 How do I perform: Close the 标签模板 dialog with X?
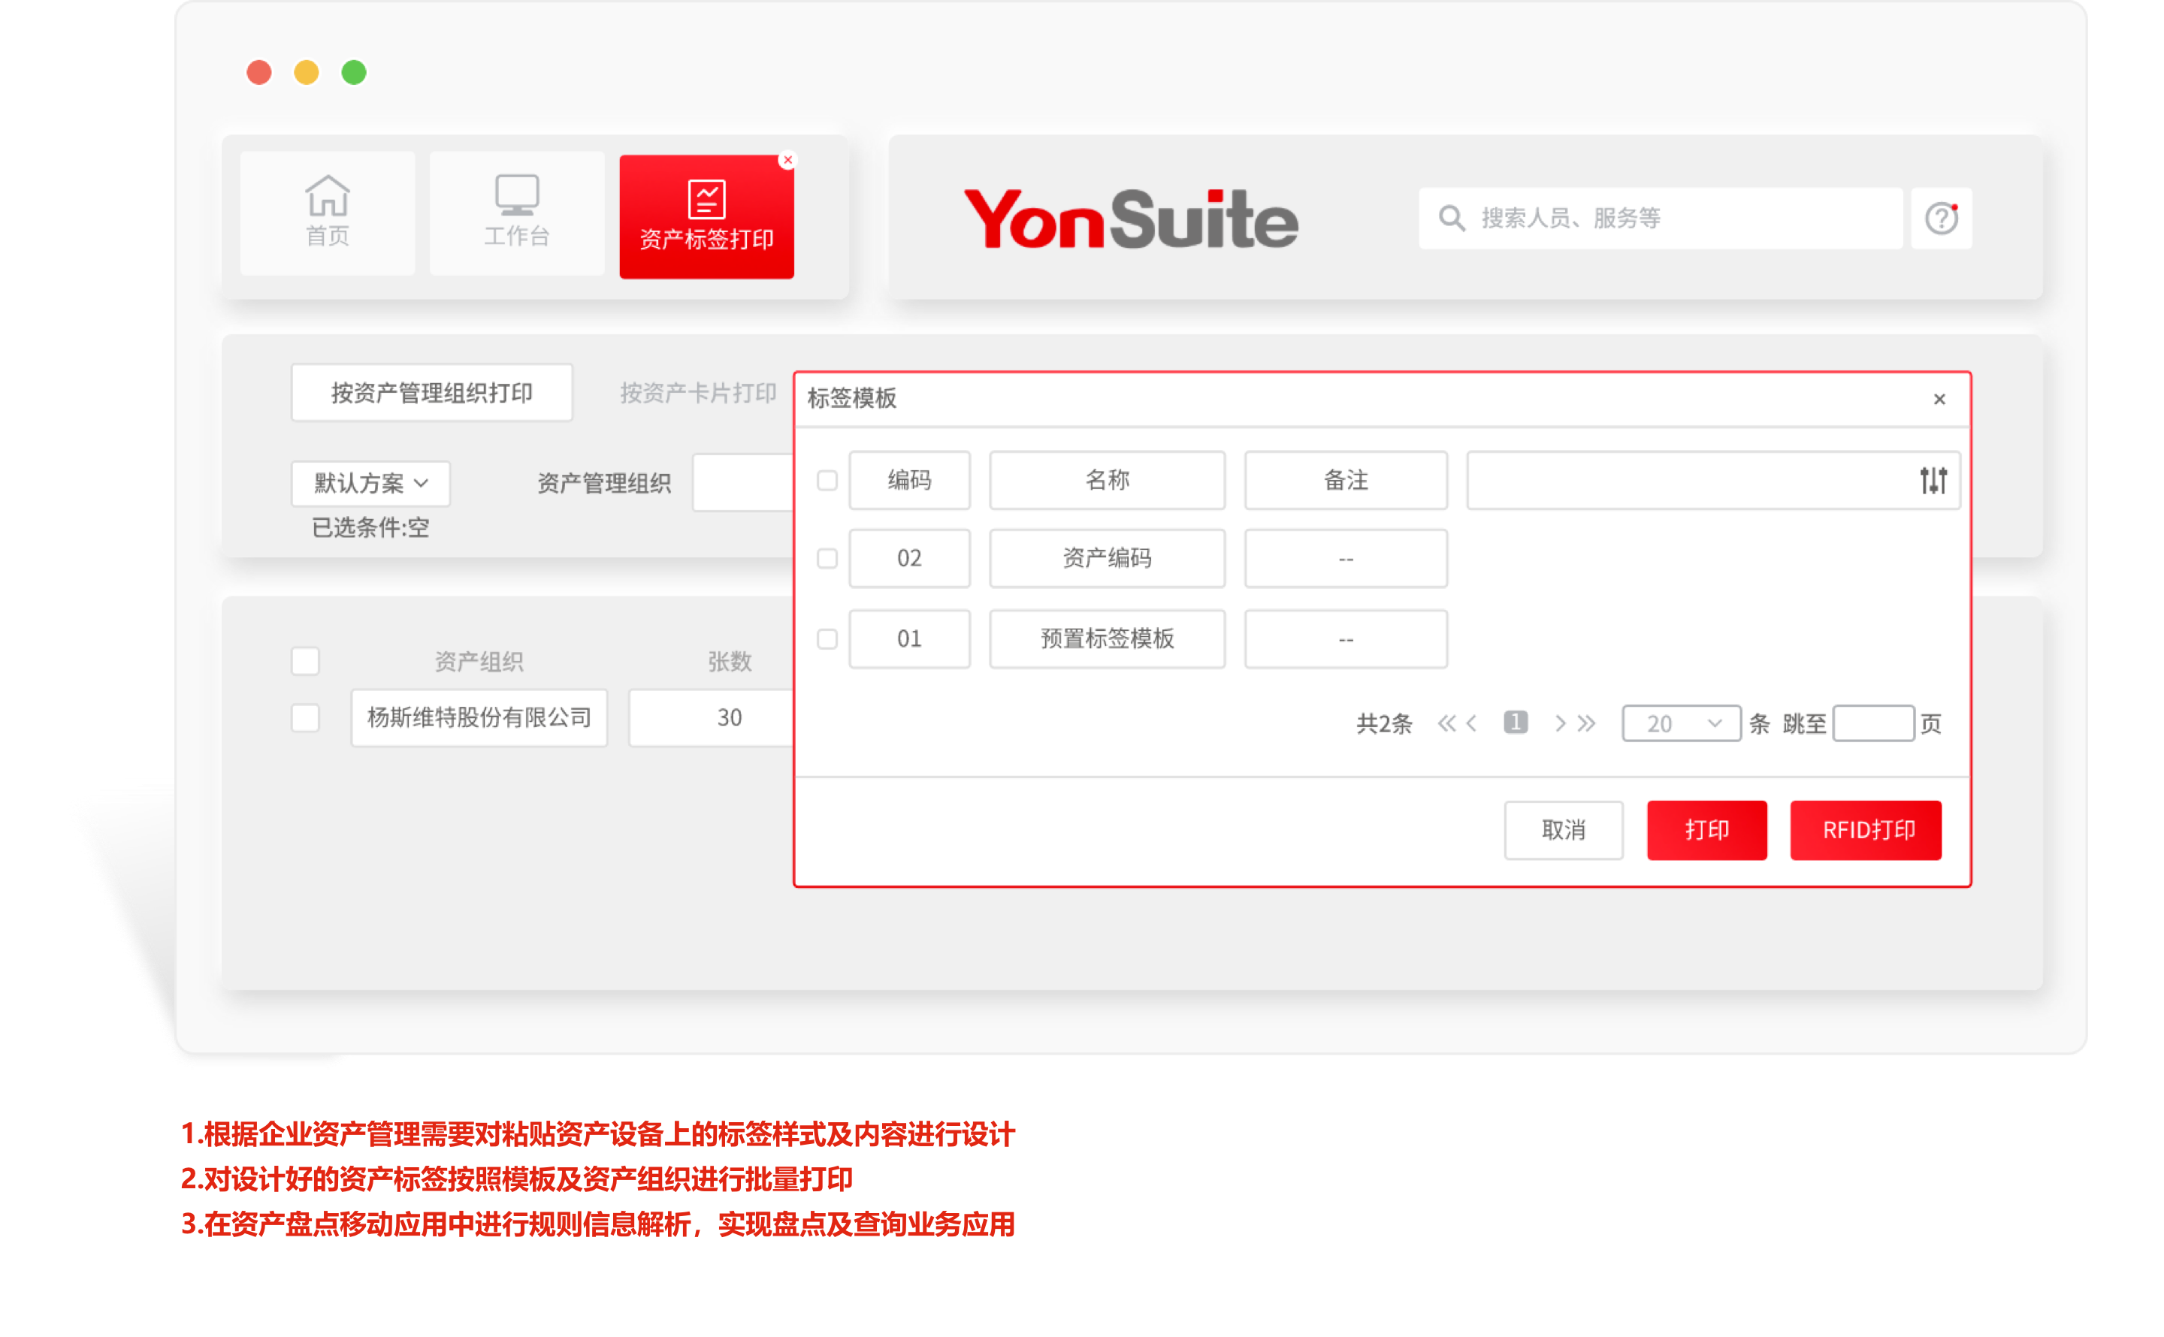coord(1939,400)
